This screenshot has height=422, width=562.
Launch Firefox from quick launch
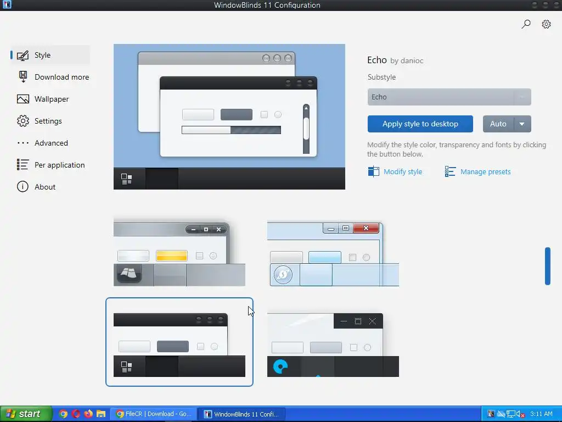[x=88, y=414]
